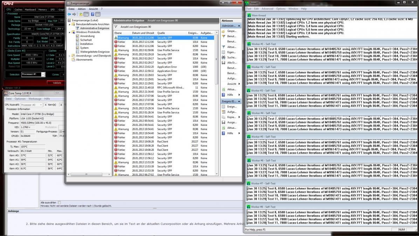Image resolution: width=419 pixels, height=236 pixels.
Task: Select 'Application Error' event at 23:02:20
Action: [x=164, y=67]
